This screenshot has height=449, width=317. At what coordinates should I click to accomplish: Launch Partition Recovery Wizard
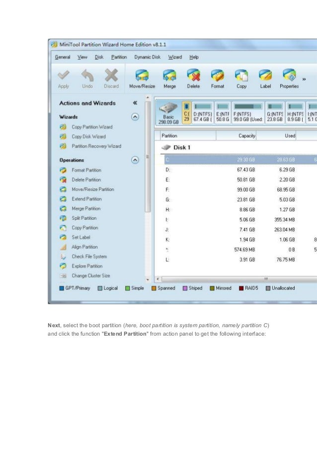pos(90,146)
